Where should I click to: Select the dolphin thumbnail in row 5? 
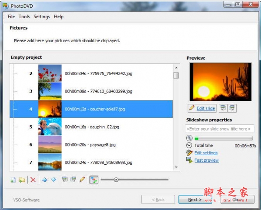pos(50,127)
